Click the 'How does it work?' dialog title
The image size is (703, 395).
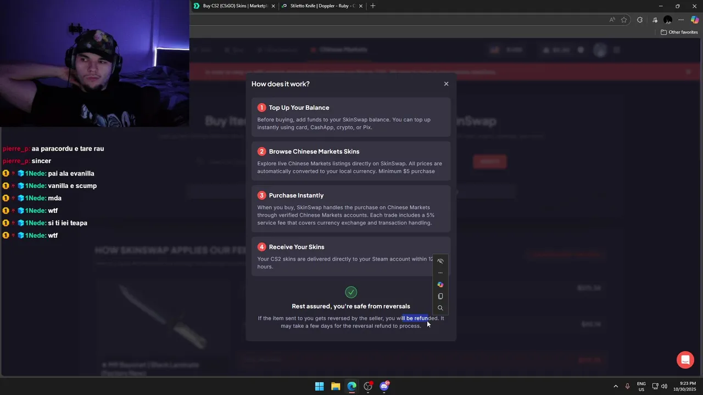pyautogui.click(x=281, y=84)
